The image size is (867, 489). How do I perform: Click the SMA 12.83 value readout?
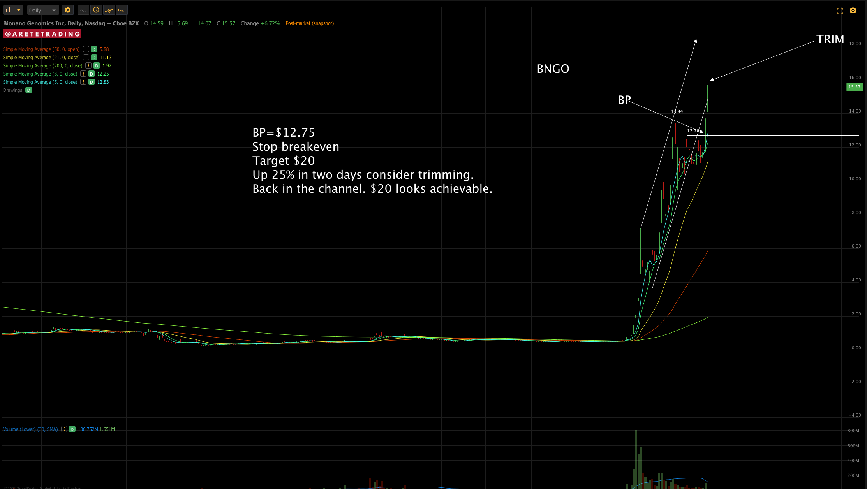(x=103, y=82)
